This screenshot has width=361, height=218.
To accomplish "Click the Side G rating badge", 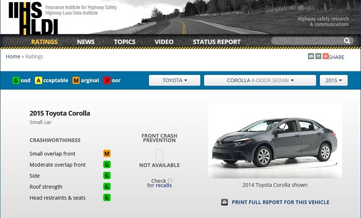I will pyautogui.click(x=107, y=175).
